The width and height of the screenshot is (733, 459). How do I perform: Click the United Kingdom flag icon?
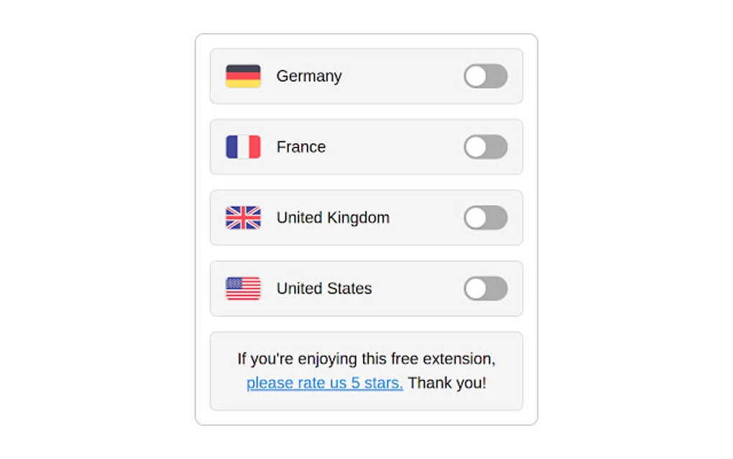tap(243, 217)
